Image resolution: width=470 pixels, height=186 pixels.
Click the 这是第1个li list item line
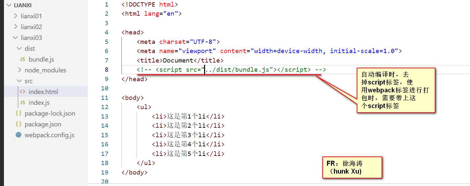pos(188,116)
